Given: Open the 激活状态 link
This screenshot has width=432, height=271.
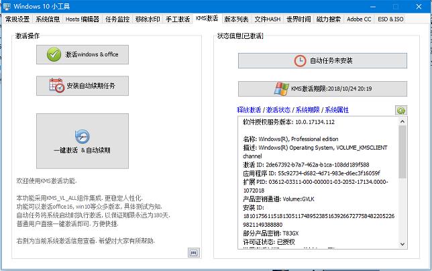Looking at the screenshot, I should [278, 110].
